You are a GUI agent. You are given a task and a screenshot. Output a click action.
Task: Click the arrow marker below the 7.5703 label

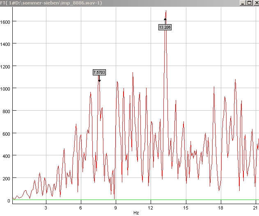[x=99, y=80]
